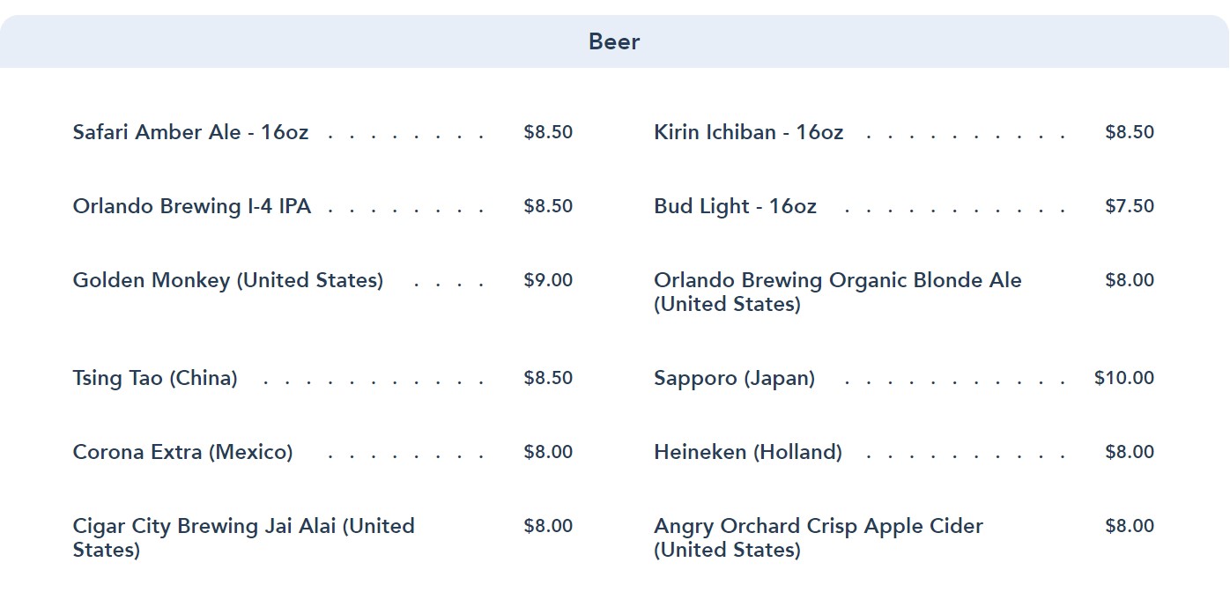
Task: Click Orlando Brewing Organic Blonde Ale
Action: 837,291
